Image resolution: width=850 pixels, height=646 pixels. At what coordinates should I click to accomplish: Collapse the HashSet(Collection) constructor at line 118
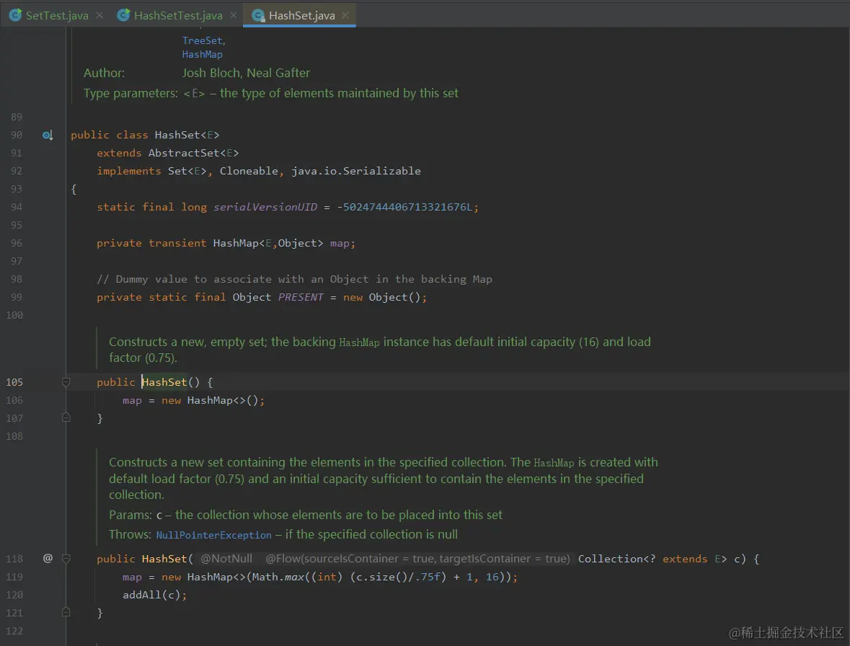(x=66, y=558)
